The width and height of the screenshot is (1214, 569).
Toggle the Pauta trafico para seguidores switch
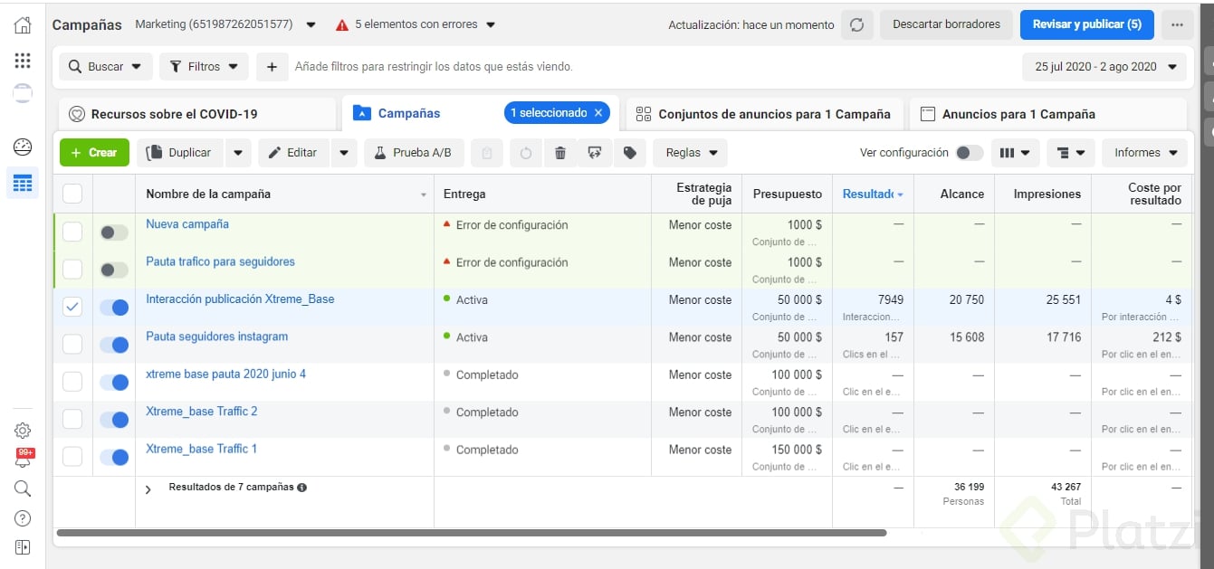[x=114, y=270]
